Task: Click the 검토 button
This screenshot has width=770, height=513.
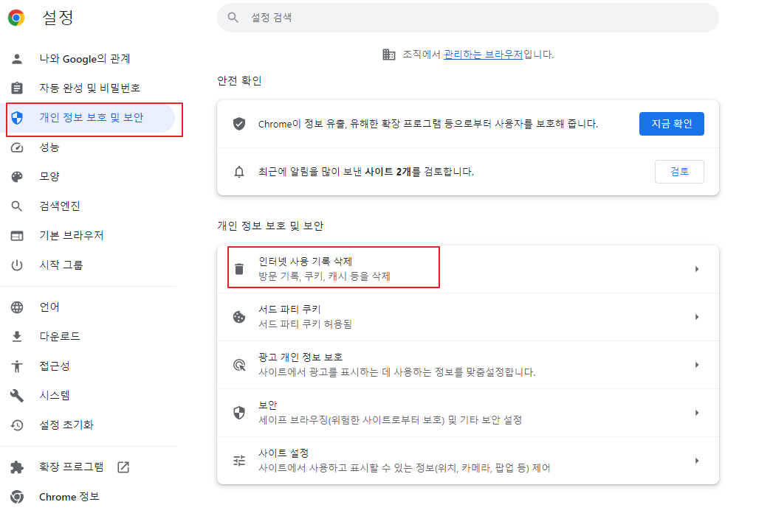Action: 679,172
